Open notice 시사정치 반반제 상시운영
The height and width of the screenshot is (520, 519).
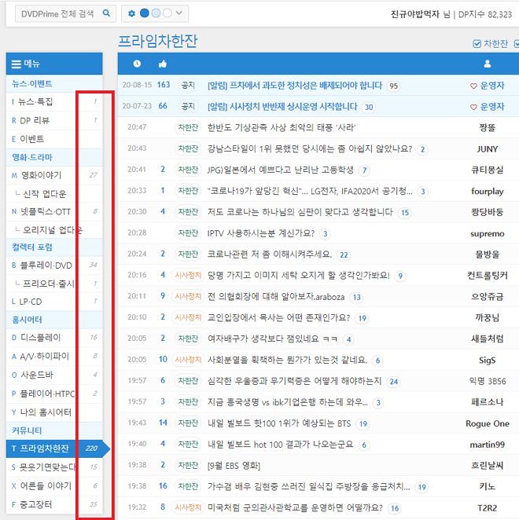click(x=282, y=107)
